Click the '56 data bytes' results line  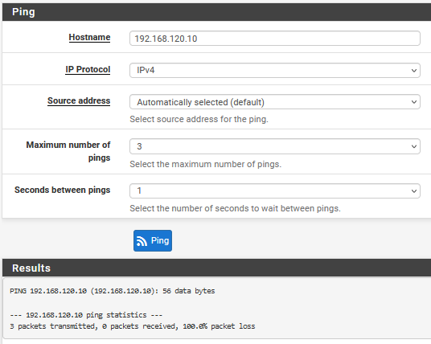pos(112,291)
